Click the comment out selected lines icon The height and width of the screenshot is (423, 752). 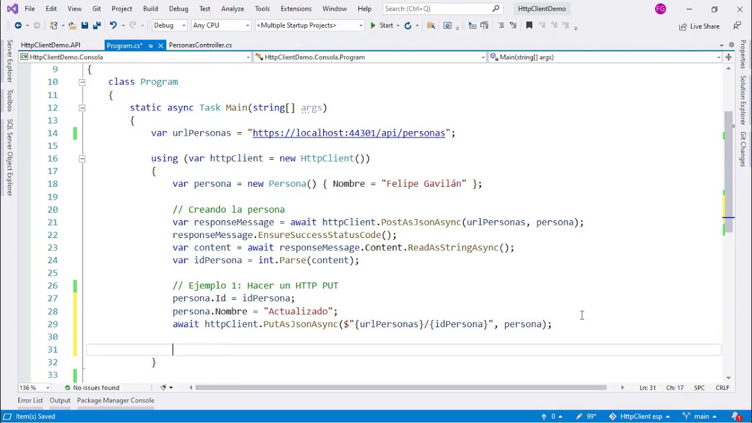(x=501, y=25)
